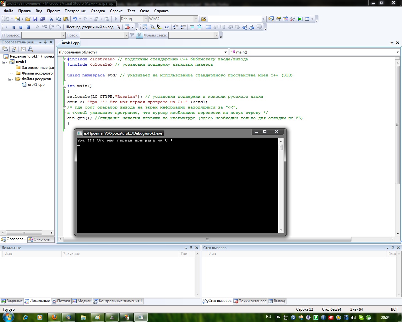Switch to the Точки останова tab
This screenshot has width=402, height=322.
coord(250,301)
